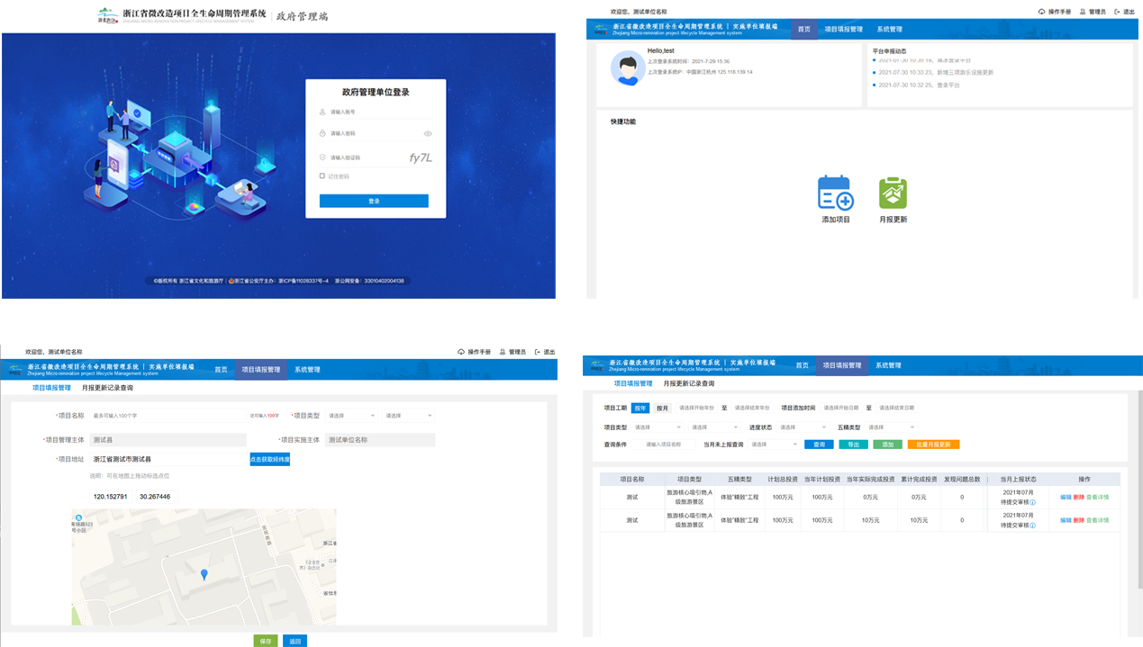Click the 浙江省微改造 logo on the login page

tap(108, 15)
